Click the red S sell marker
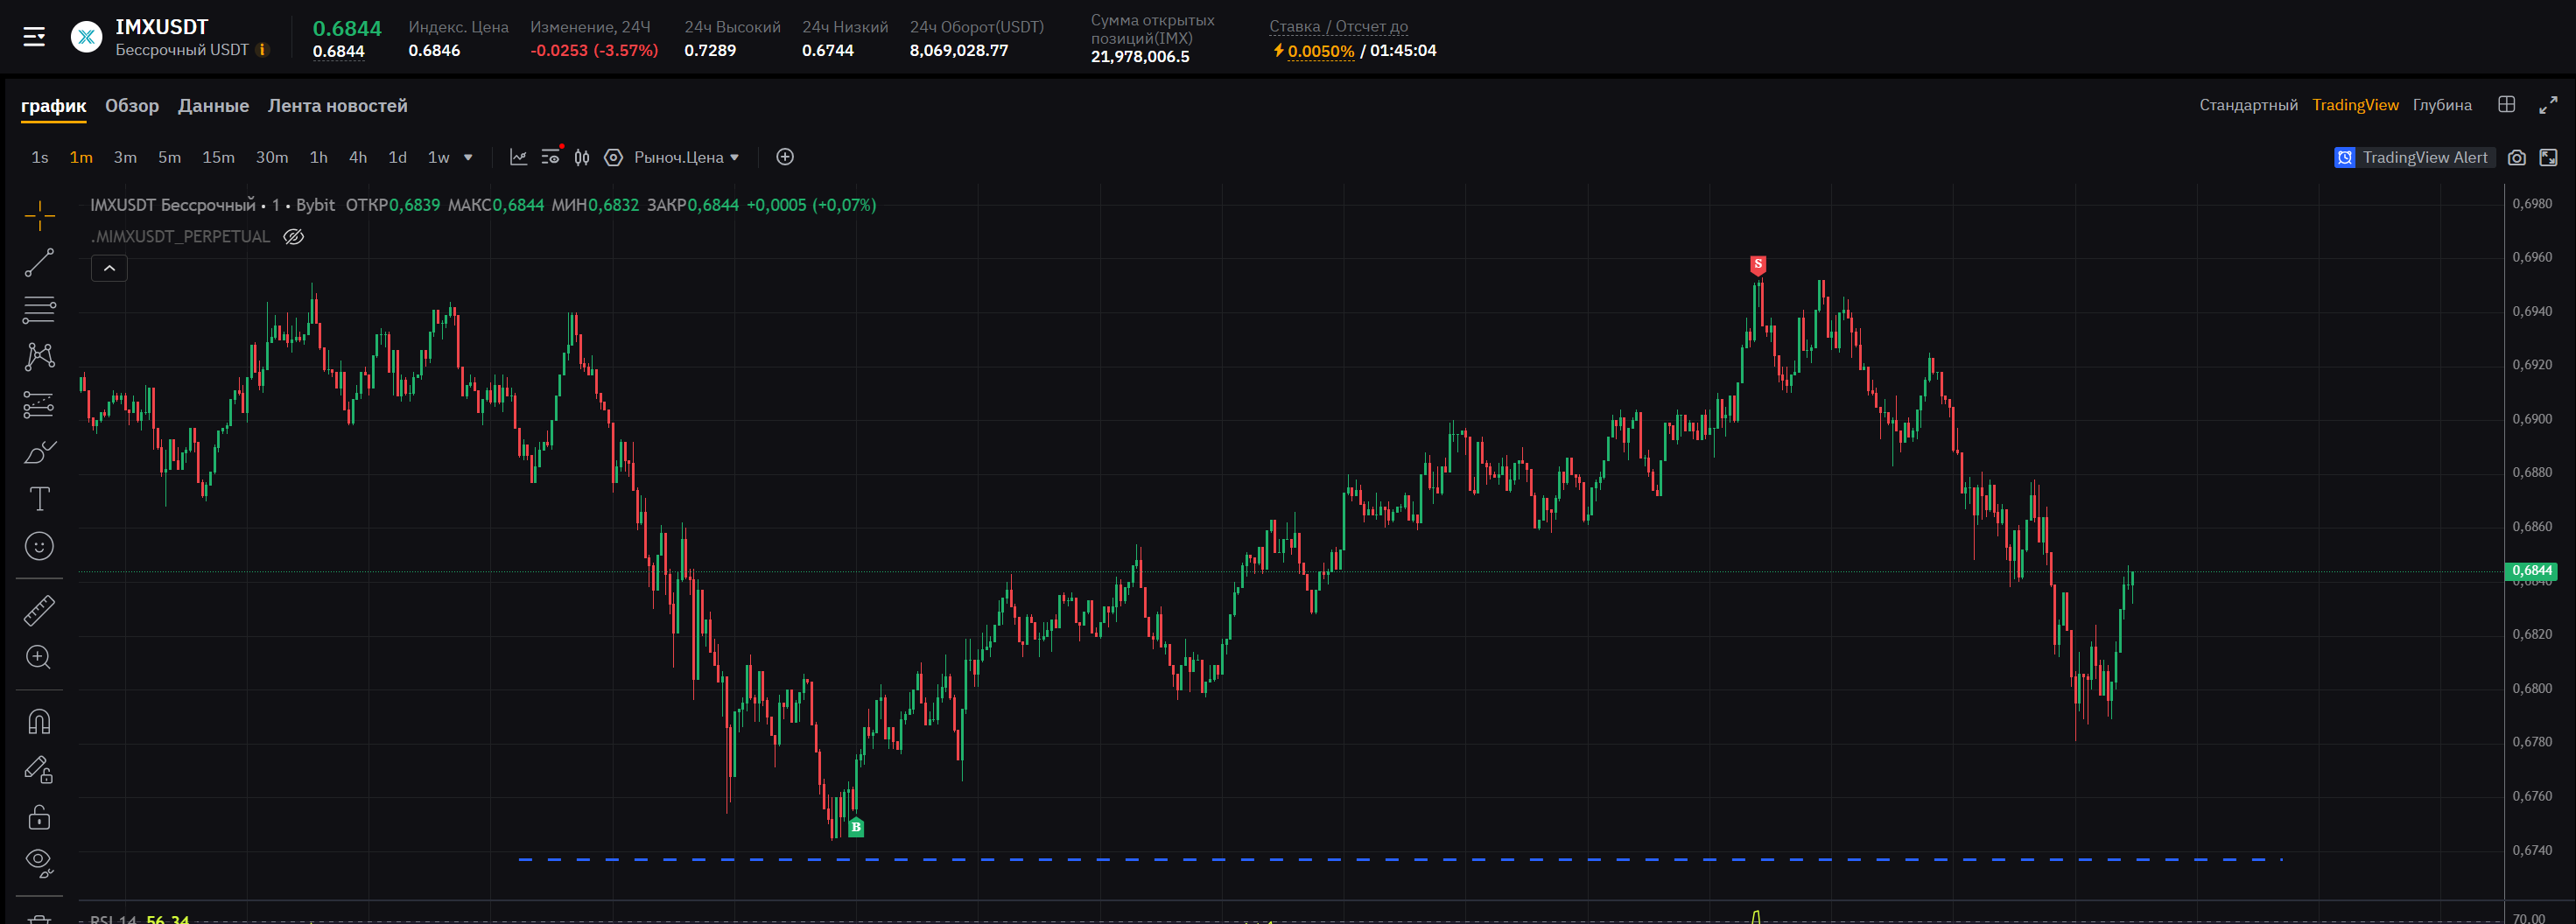2576x924 pixels. coord(1757,264)
